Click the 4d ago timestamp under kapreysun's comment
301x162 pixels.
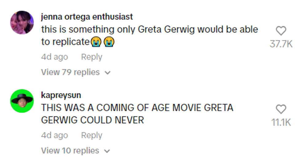coord(54,135)
